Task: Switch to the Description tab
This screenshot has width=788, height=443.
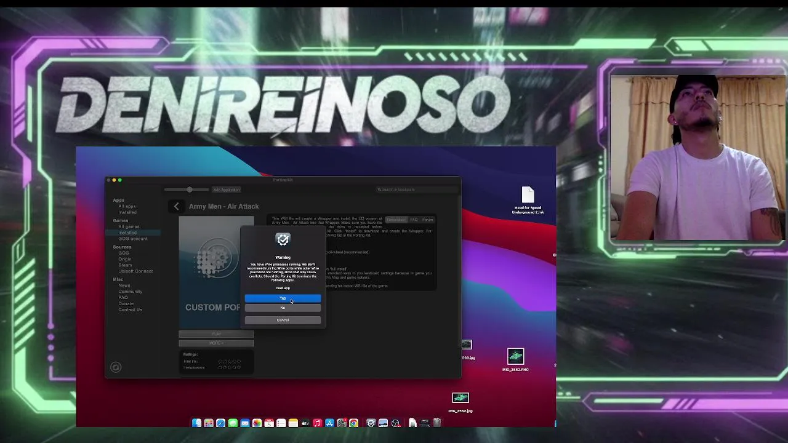Action: pos(396,220)
